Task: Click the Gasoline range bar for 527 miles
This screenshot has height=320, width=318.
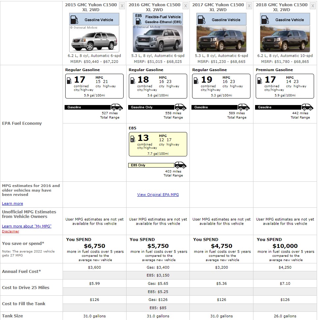Action: coord(88,107)
